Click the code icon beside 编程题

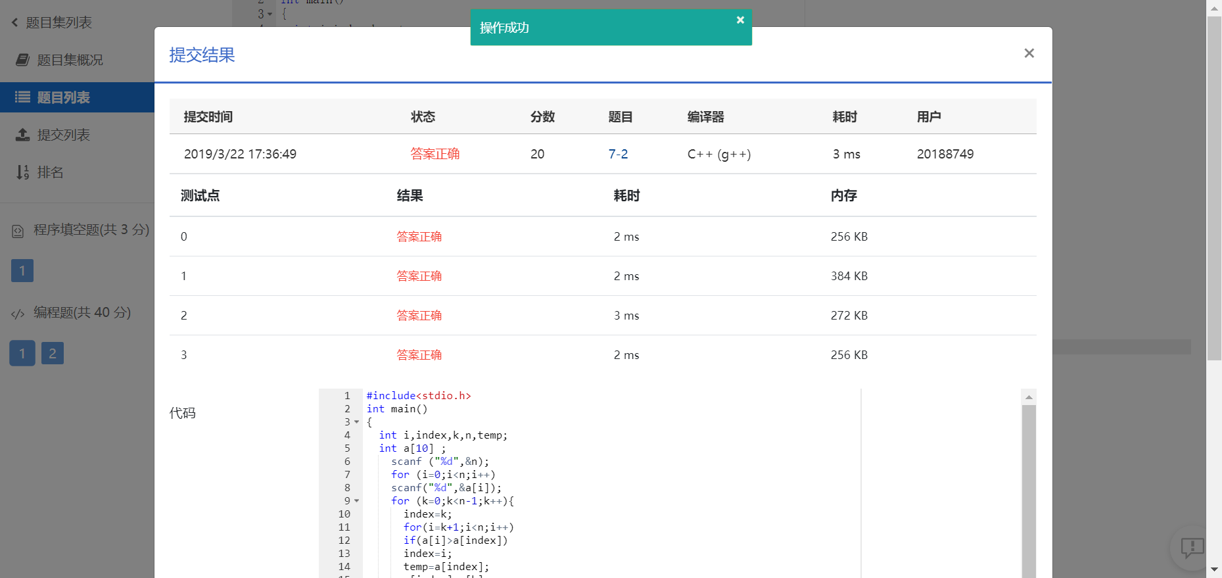coord(18,314)
